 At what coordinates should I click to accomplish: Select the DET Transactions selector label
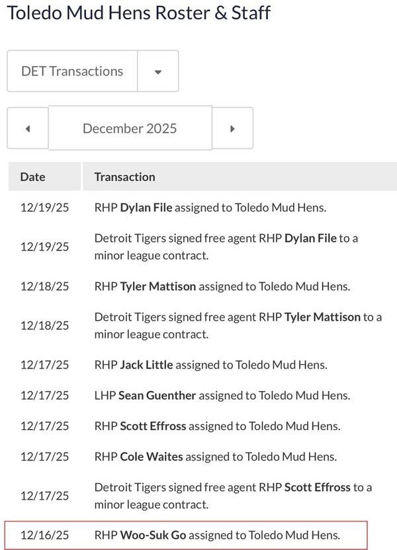click(72, 72)
